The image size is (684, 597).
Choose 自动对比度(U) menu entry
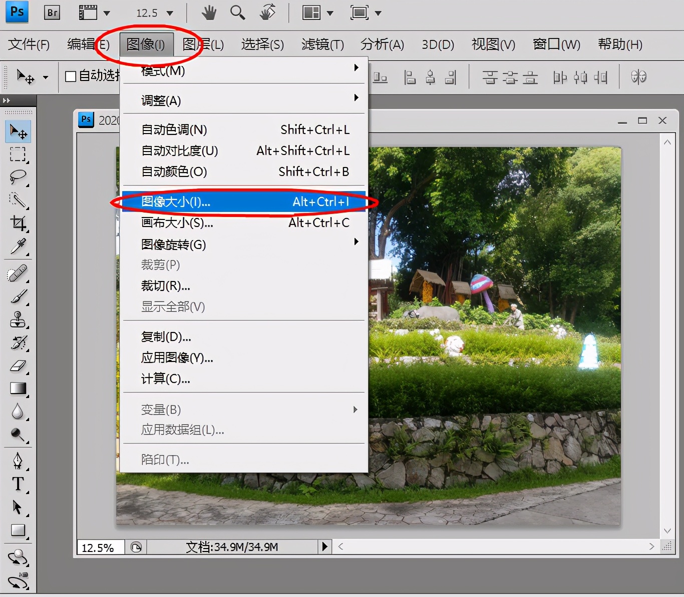(244, 150)
